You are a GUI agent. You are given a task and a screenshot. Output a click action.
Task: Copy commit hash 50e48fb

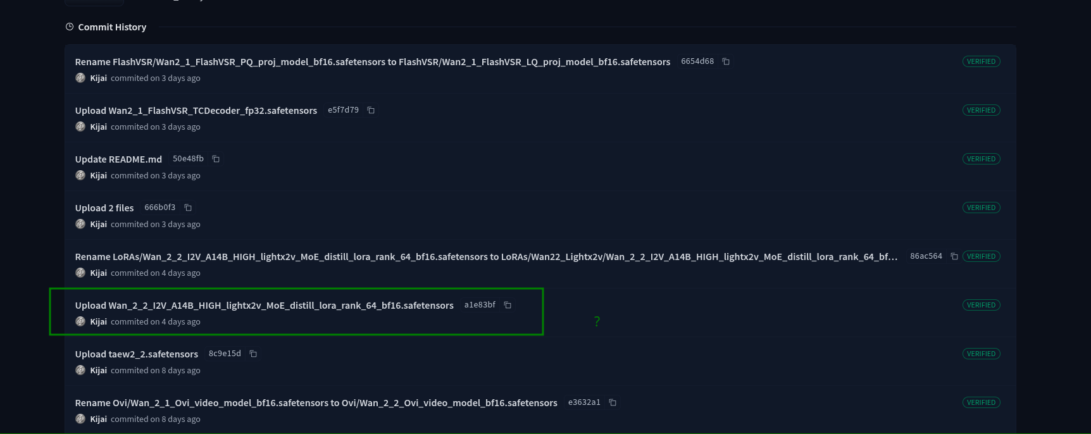tap(216, 159)
